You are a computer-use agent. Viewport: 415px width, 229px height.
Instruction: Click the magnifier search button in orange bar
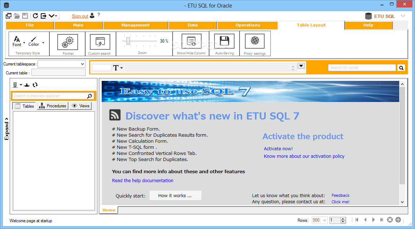[x=401, y=68]
